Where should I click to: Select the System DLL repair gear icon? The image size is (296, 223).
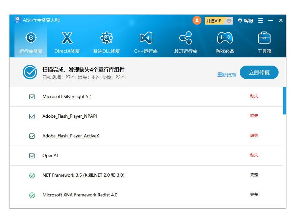106,38
